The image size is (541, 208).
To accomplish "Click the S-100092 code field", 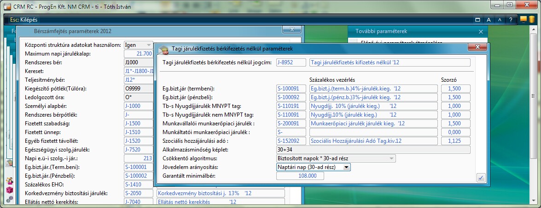I will [x=291, y=97].
